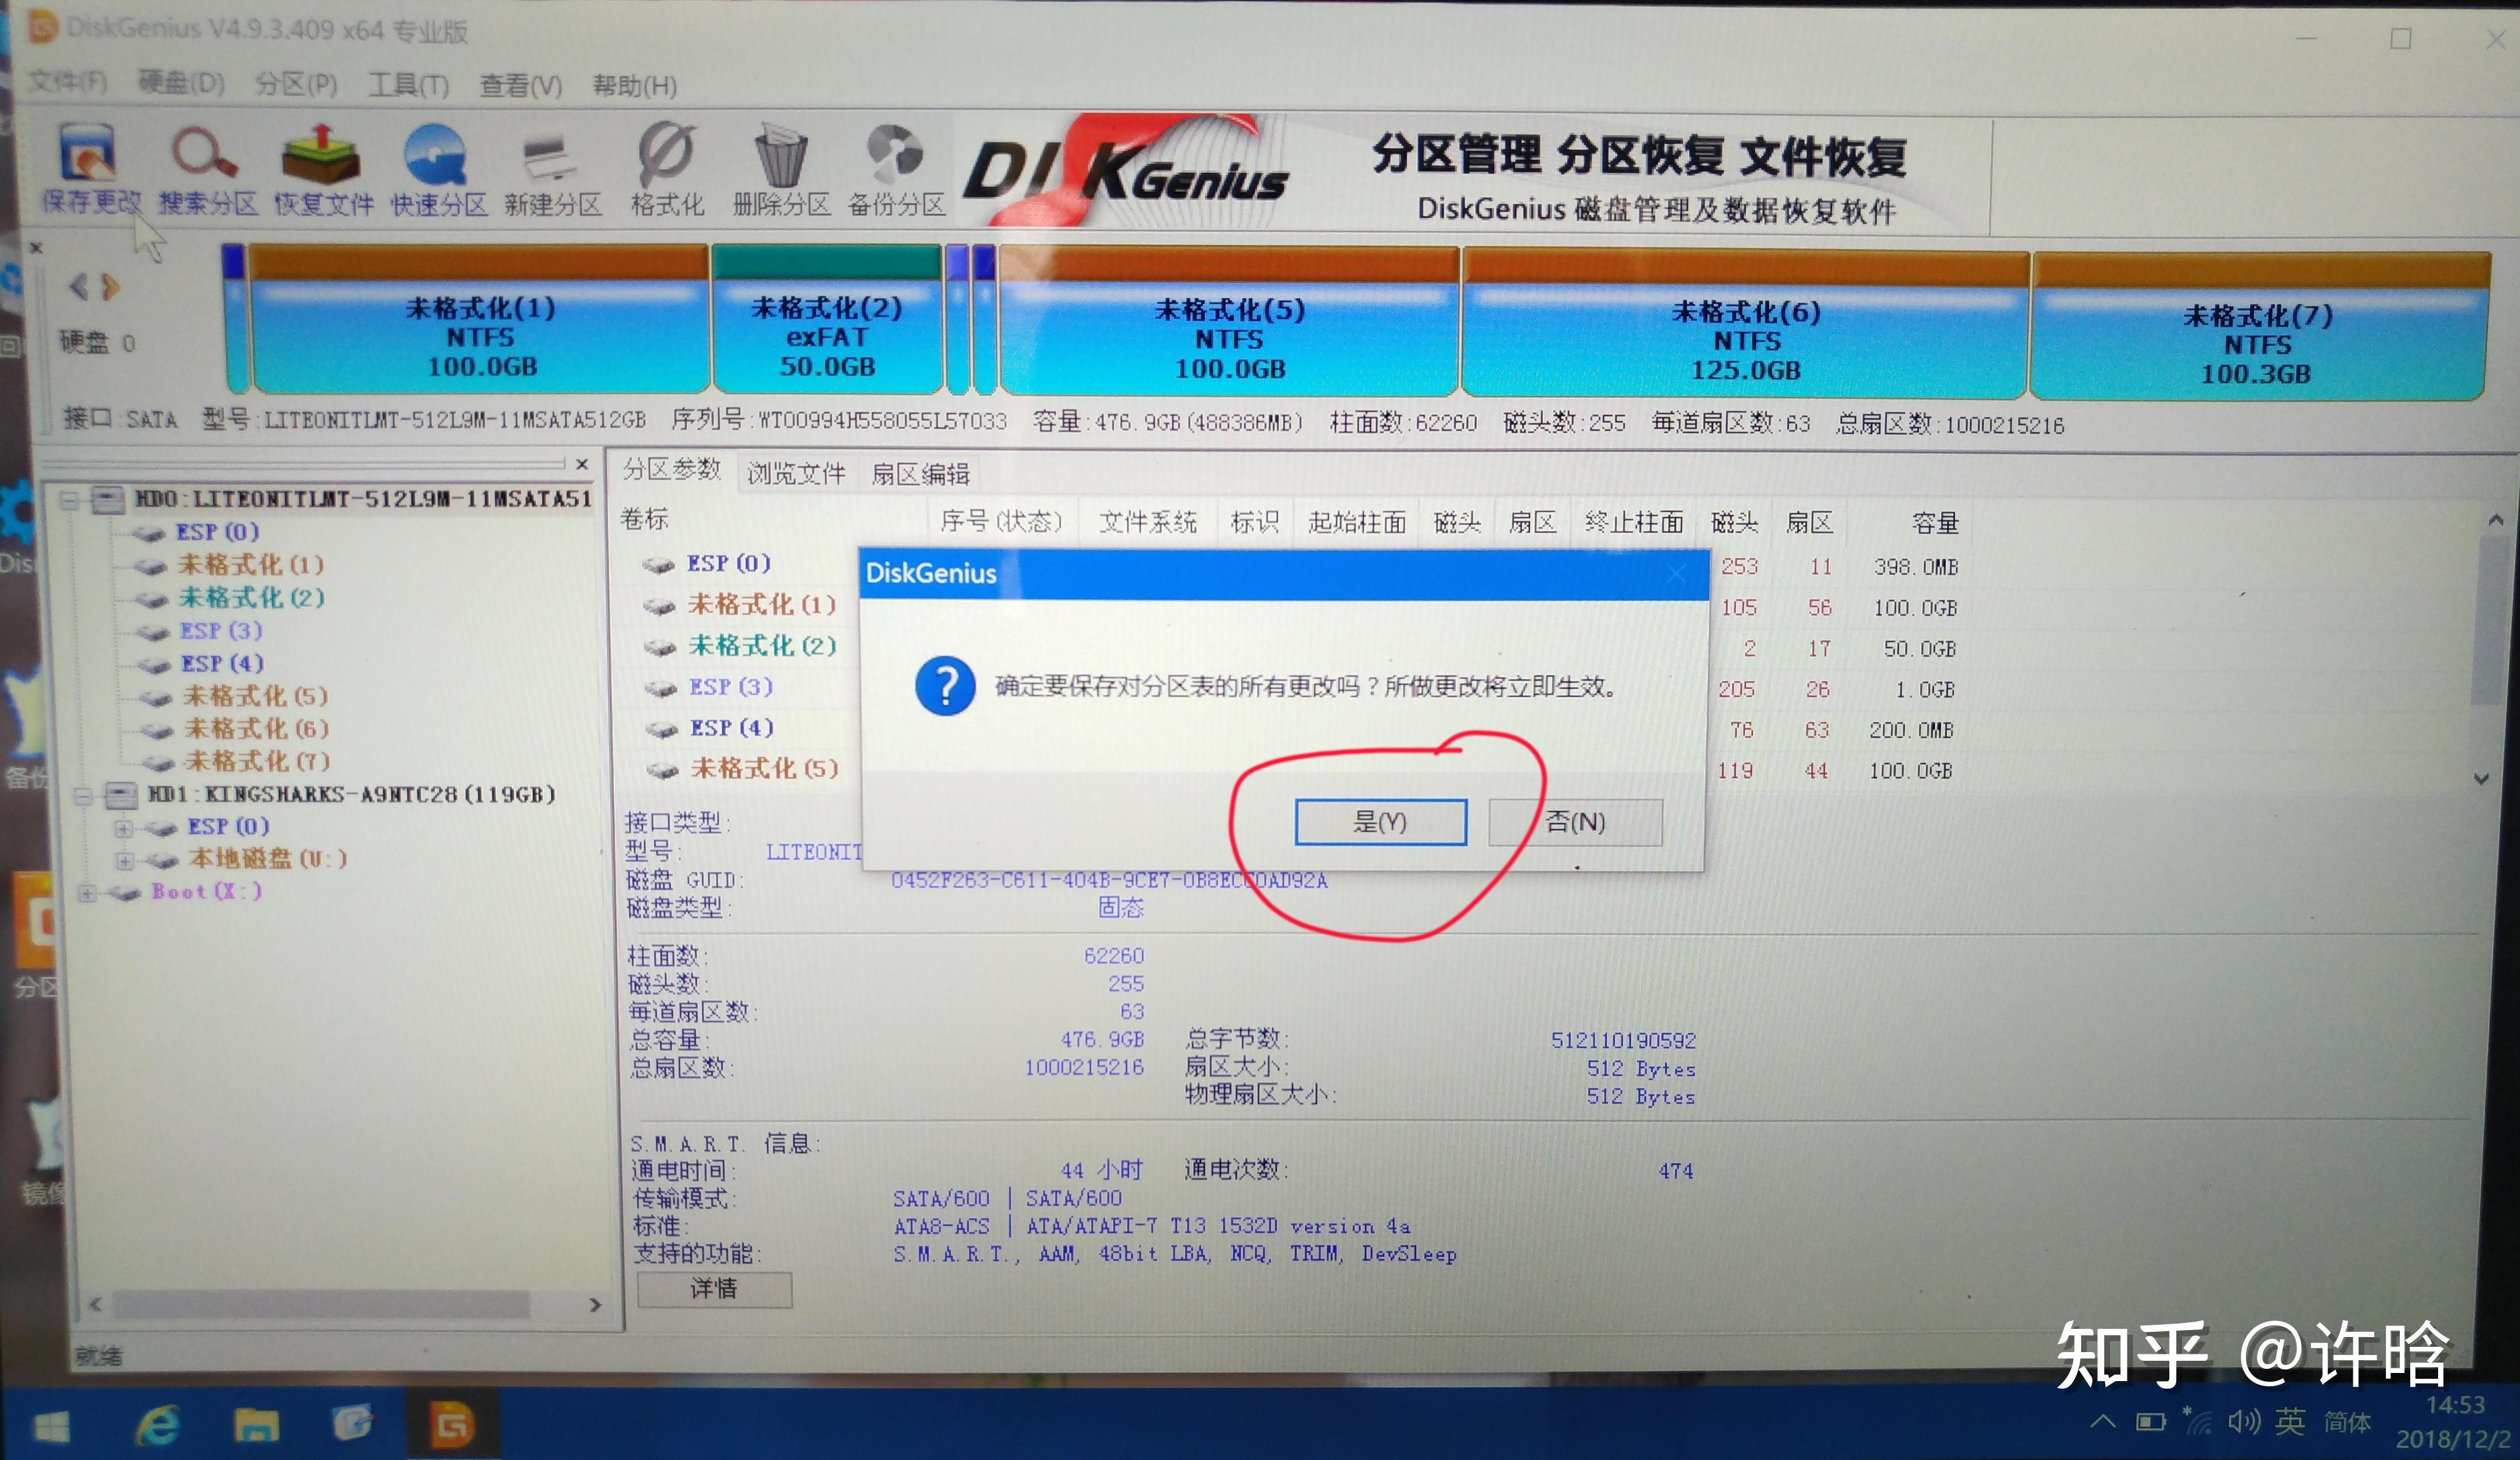Image resolution: width=2520 pixels, height=1460 pixels.
Task: Open the 分区(P) menu
Action: [296, 83]
